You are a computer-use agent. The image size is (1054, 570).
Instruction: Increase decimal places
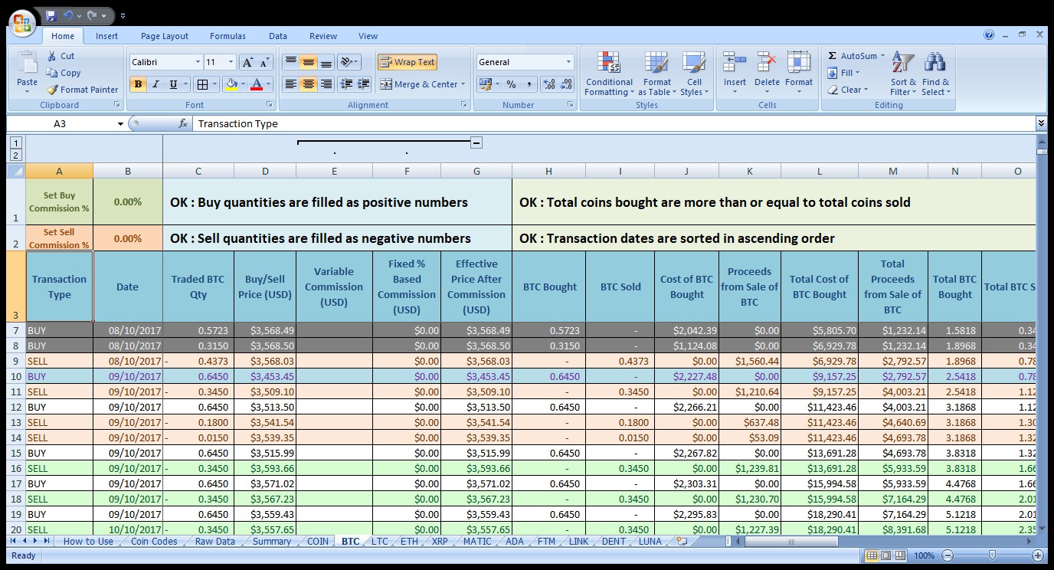(x=549, y=84)
